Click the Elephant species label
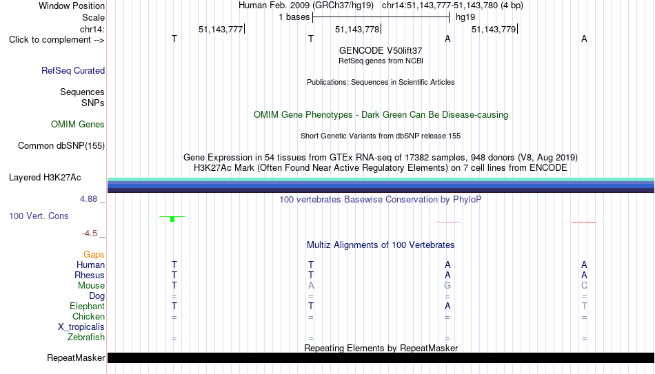 tap(87, 307)
